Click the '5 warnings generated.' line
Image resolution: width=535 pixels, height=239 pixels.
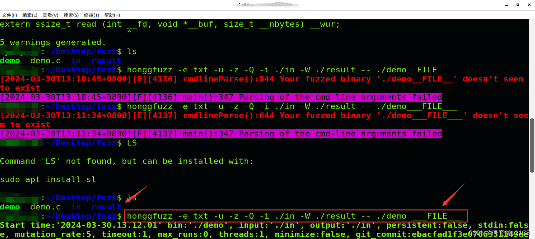point(53,43)
